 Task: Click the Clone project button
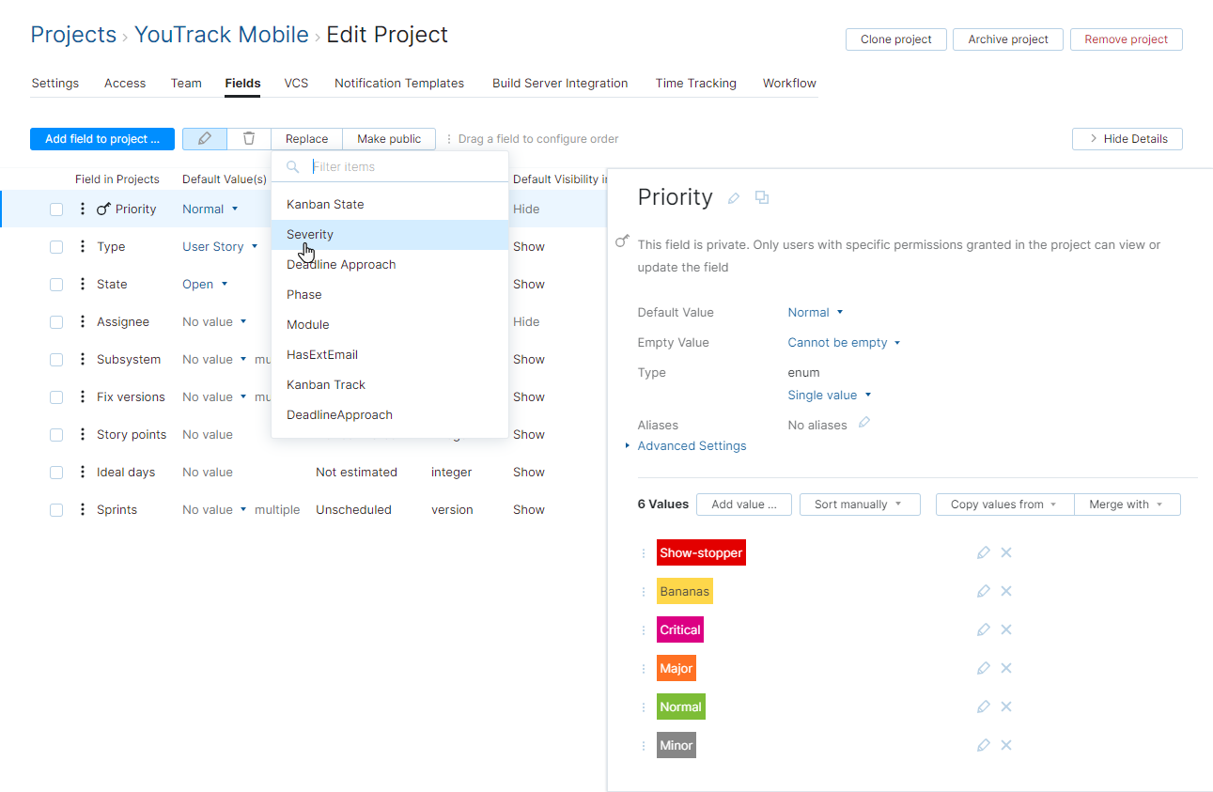895,39
